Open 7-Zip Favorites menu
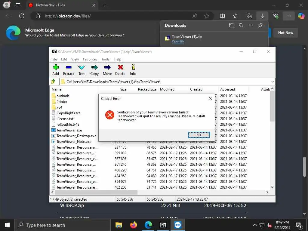Image resolution: width=308 pixels, height=231 pixels. click(90, 59)
